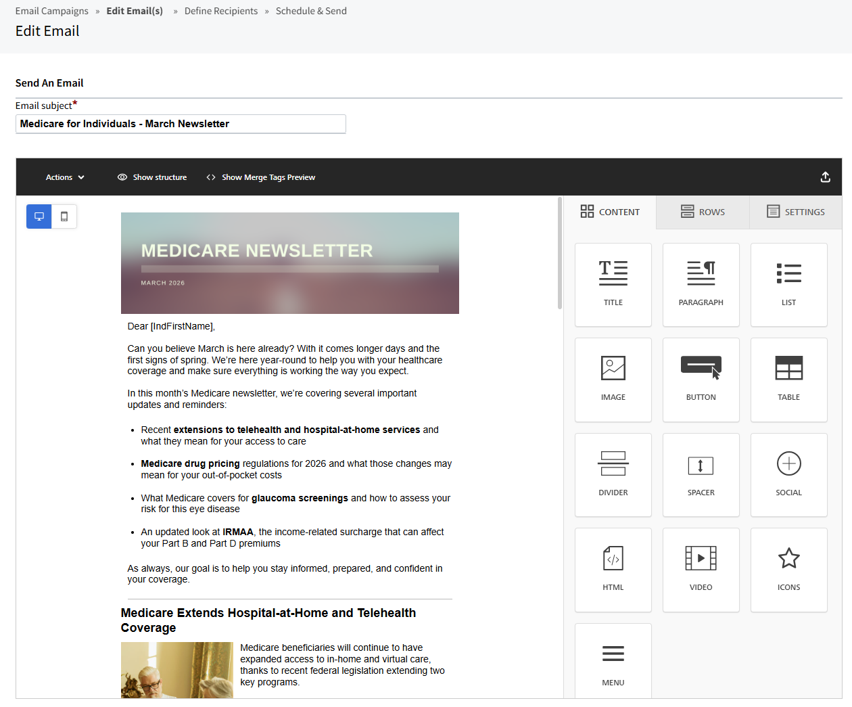This screenshot has width=852, height=707.
Task: Open the Rows tab
Action: (x=703, y=212)
